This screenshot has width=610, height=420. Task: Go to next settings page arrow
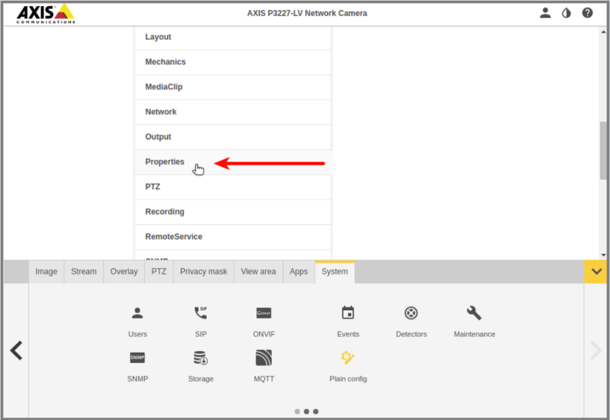595,351
